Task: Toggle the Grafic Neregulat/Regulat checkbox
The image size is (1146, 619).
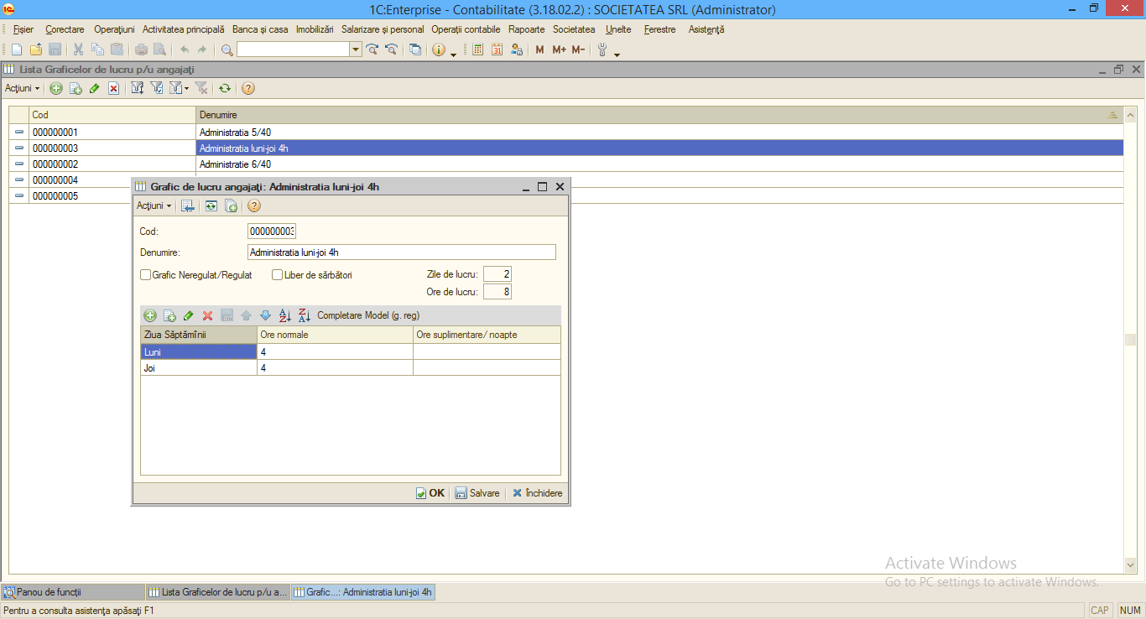Action: [145, 274]
